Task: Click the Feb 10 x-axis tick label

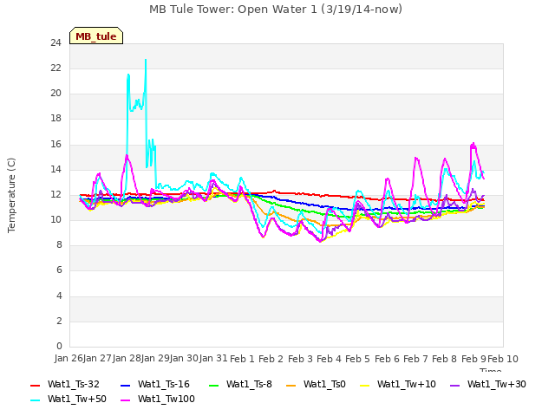Action: (503, 359)
